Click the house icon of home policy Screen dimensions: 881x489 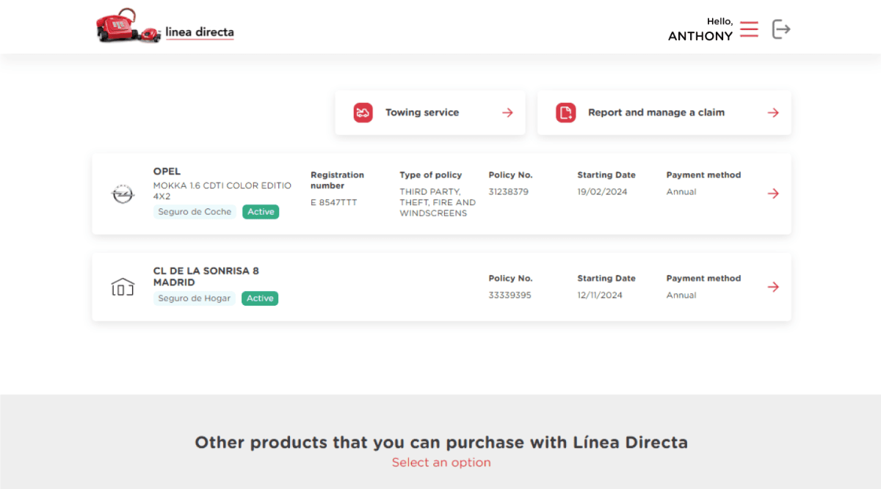click(123, 287)
